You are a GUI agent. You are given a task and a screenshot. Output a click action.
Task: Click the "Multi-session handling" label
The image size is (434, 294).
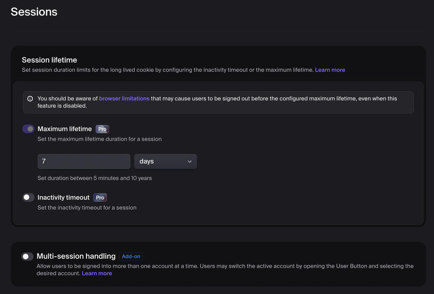click(76, 256)
